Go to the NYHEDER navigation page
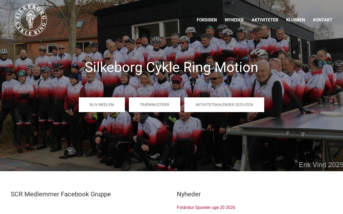 tap(234, 20)
